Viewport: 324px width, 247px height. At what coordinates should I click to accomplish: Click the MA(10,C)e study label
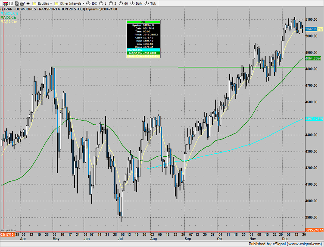pyautogui.click(x=9, y=22)
